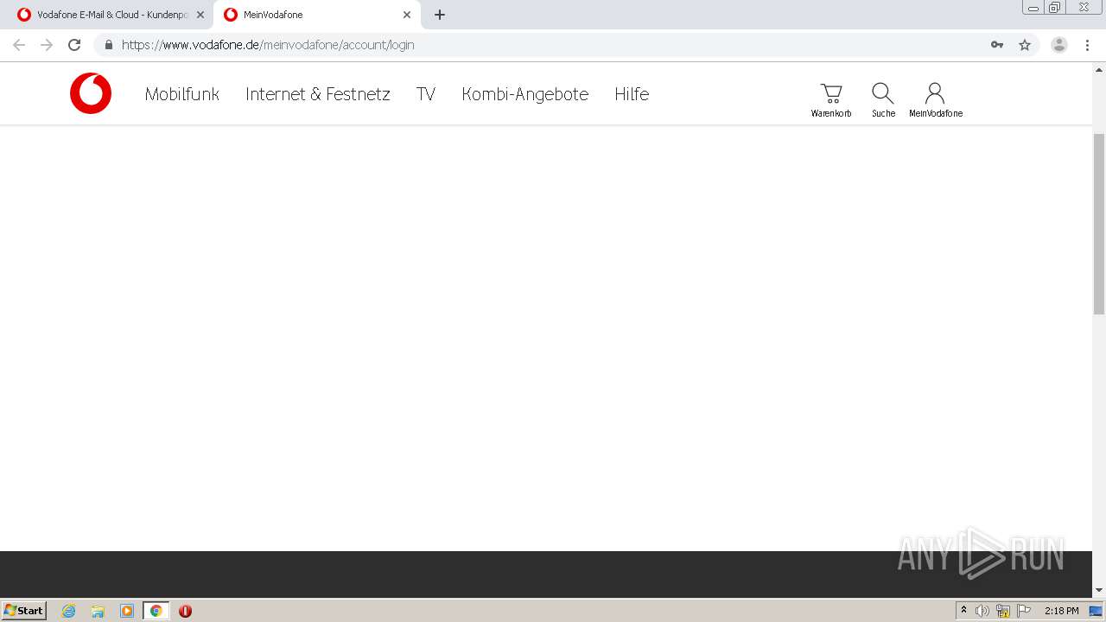Open a new browser tab

440,15
